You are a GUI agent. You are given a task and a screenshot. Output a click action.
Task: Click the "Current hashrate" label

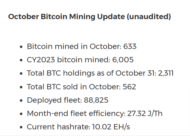pos(57,127)
